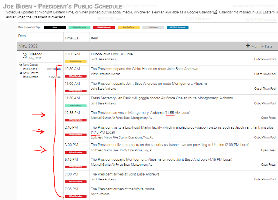Click the Jen Psaki gaggle aboard Air Force One item
Screen dimensions: 278x200
coord(162,98)
